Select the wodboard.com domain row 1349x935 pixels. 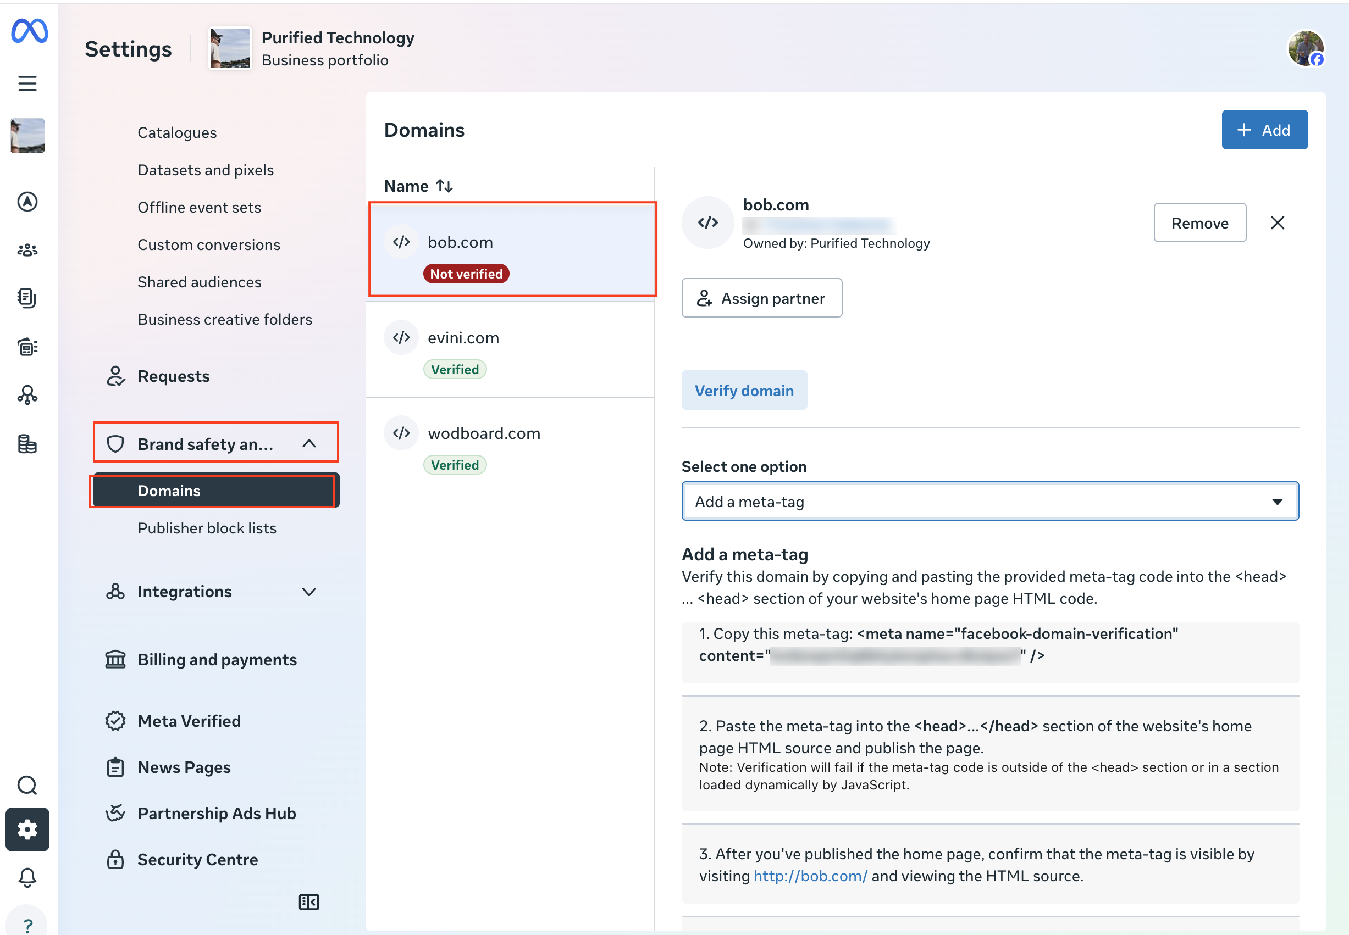click(510, 445)
